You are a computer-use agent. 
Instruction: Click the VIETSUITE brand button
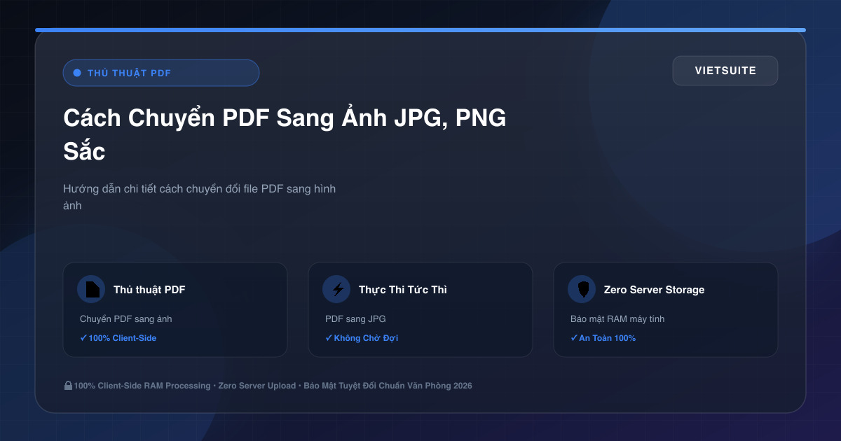pyautogui.click(x=725, y=71)
